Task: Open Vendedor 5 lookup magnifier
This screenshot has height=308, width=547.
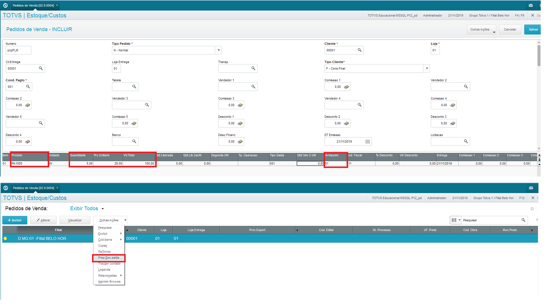Action: (x=41, y=123)
